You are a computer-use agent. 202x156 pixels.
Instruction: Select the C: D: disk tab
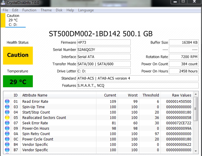13,20
